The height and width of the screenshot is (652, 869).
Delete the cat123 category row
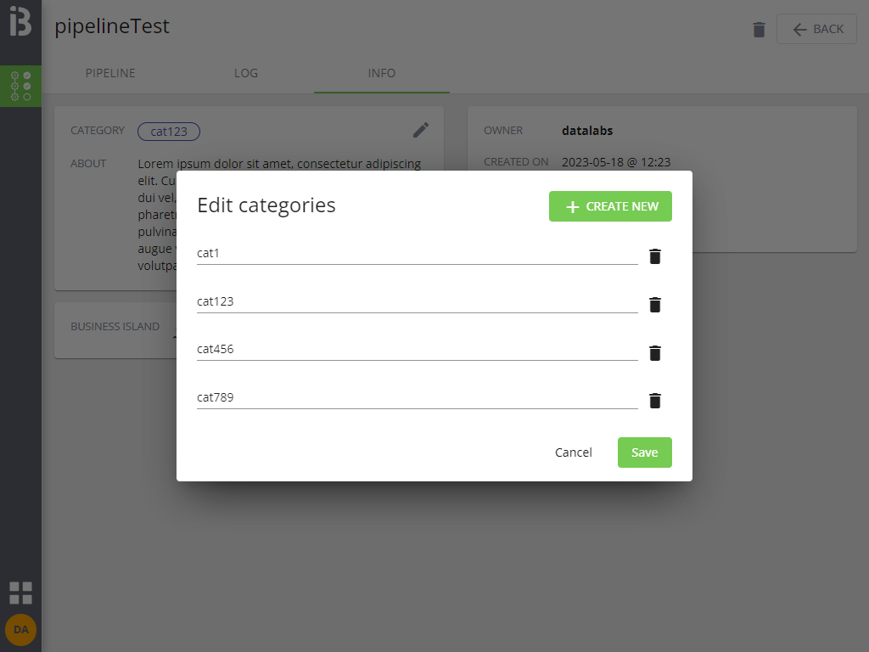click(654, 305)
